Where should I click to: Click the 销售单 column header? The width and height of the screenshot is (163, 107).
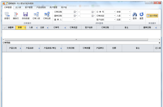pos(11,28)
